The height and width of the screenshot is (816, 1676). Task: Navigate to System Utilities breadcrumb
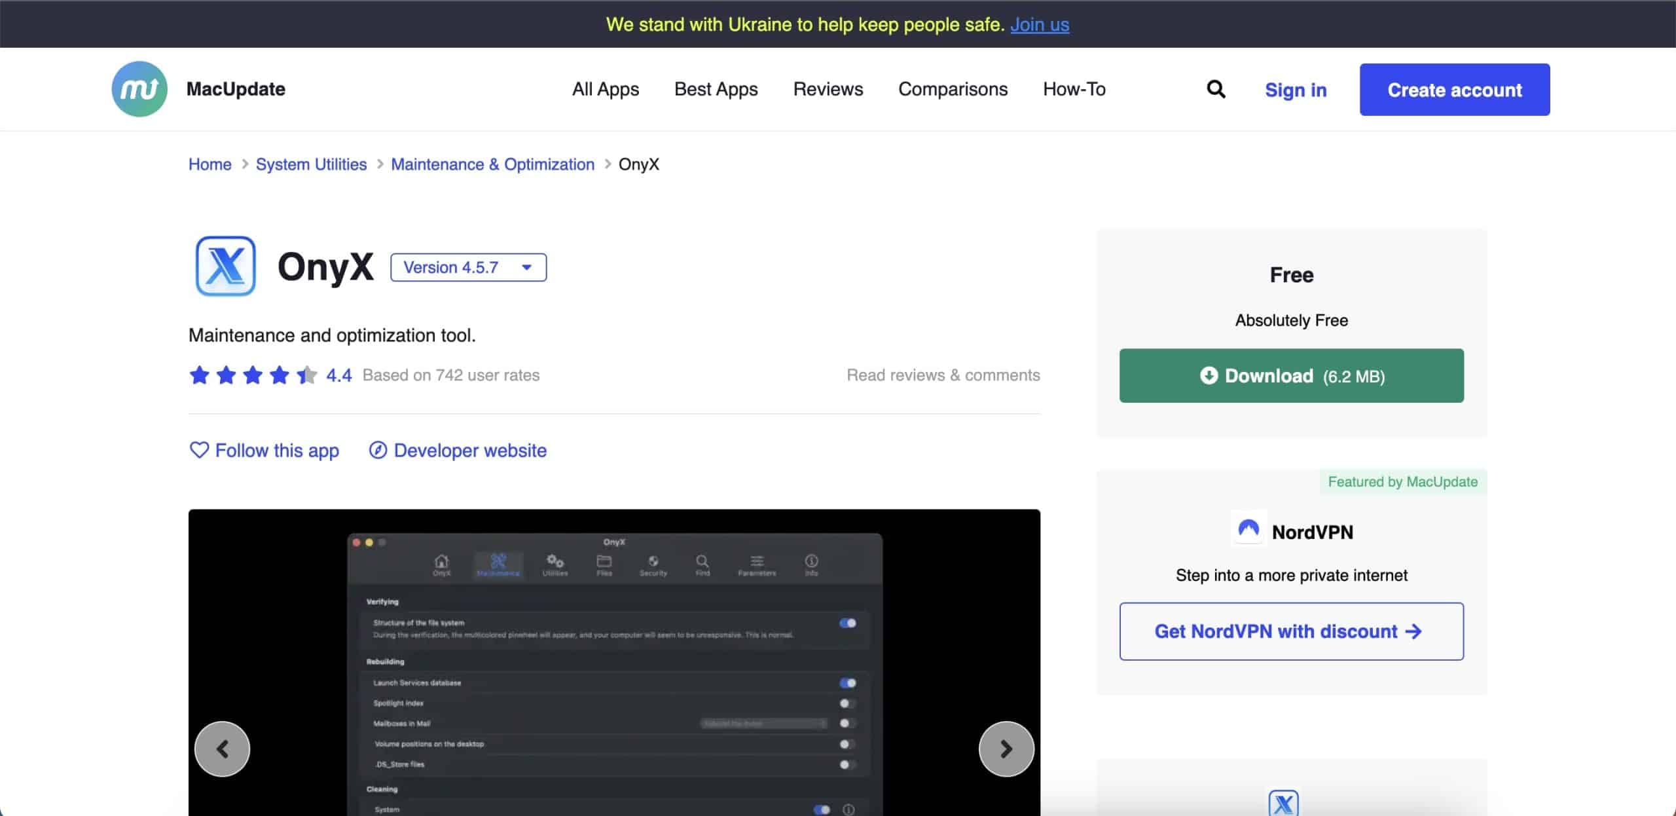(311, 164)
